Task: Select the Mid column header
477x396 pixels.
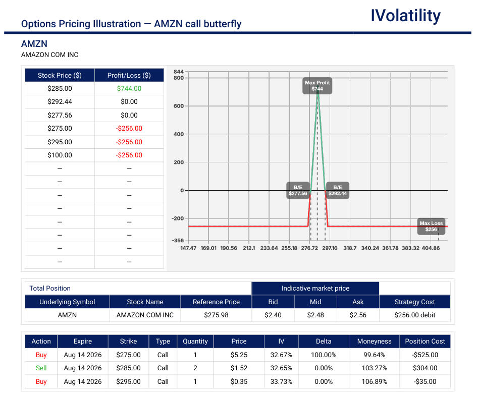Action: [315, 302]
